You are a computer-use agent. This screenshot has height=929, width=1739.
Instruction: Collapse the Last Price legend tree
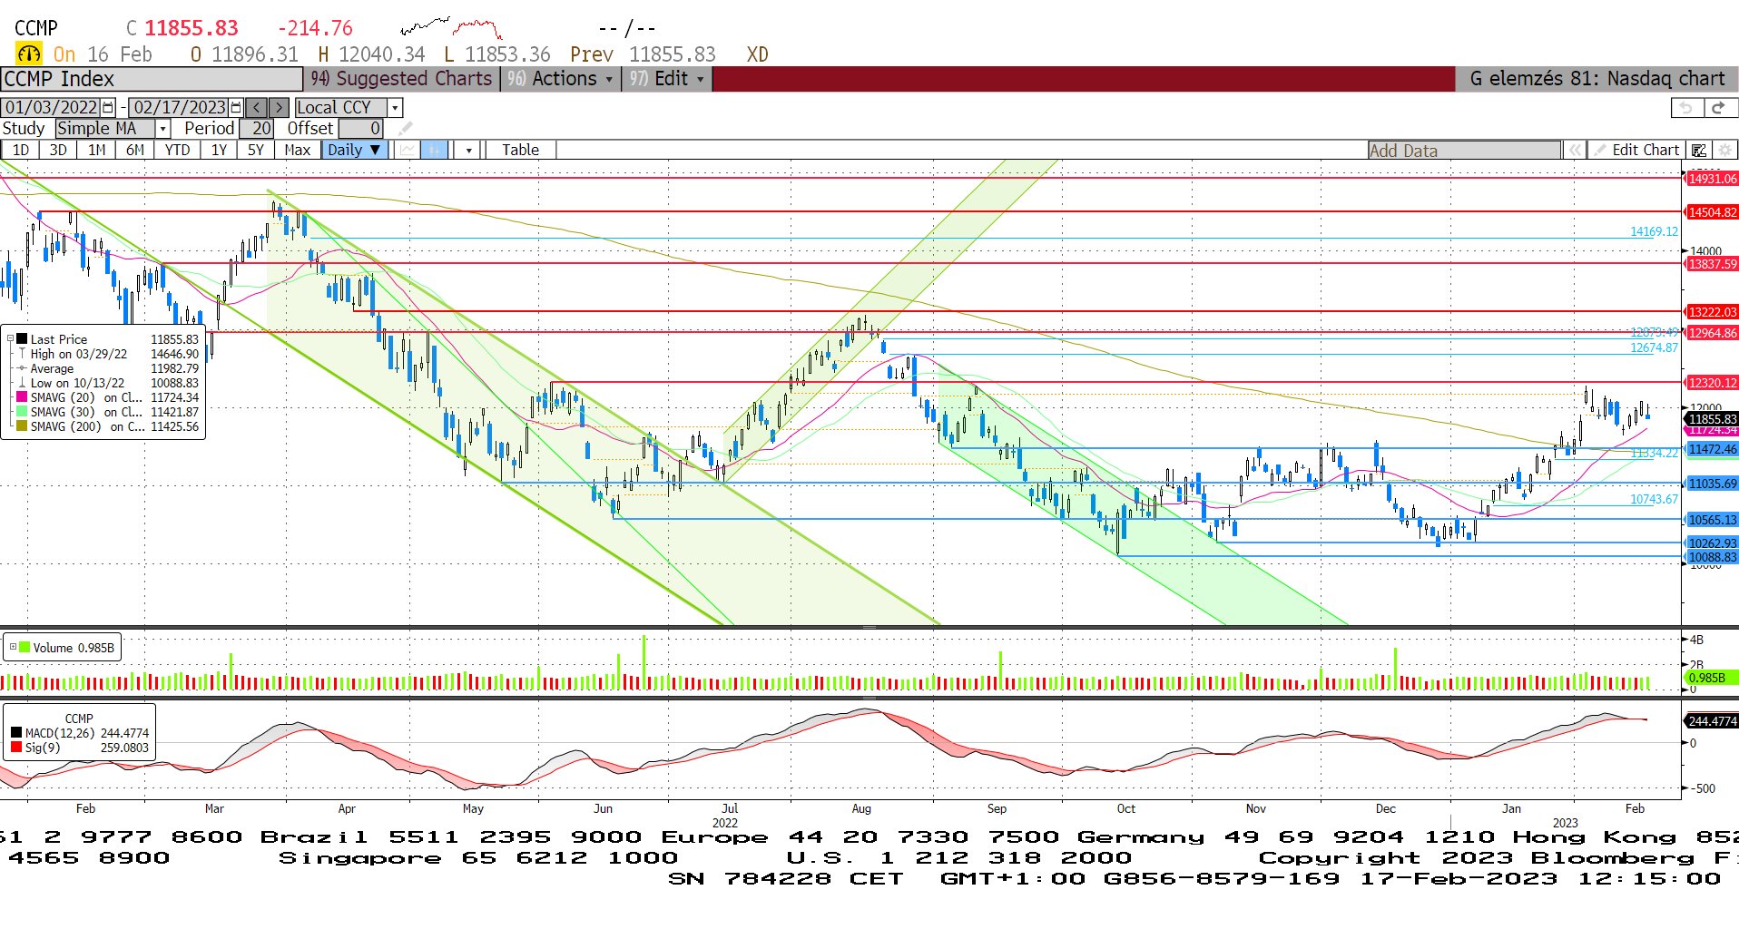(x=10, y=338)
